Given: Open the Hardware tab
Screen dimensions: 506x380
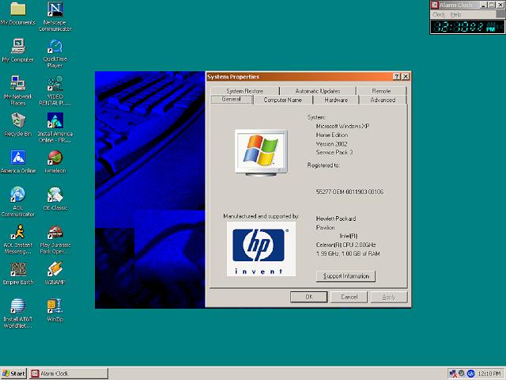Looking at the screenshot, I should point(336,101).
